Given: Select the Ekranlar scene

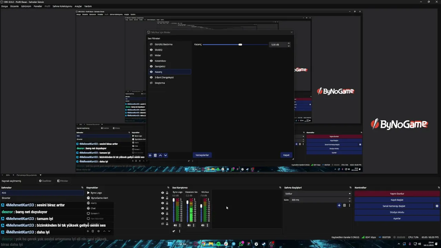Looking at the screenshot, I should point(42,198).
